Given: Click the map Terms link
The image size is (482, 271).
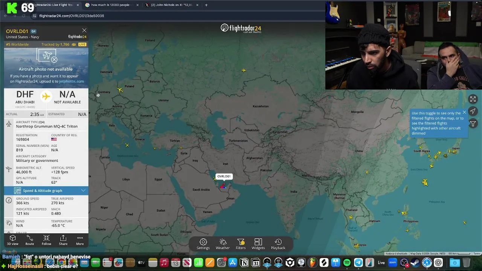Looking at the screenshot, I should pos(477,254).
